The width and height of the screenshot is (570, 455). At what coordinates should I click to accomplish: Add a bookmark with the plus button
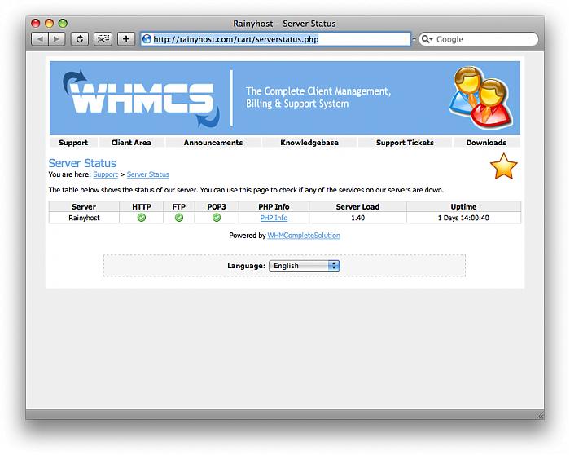click(x=126, y=39)
